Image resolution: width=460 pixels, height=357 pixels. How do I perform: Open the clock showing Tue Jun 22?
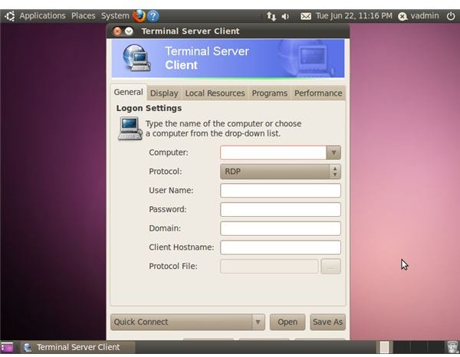click(x=353, y=16)
